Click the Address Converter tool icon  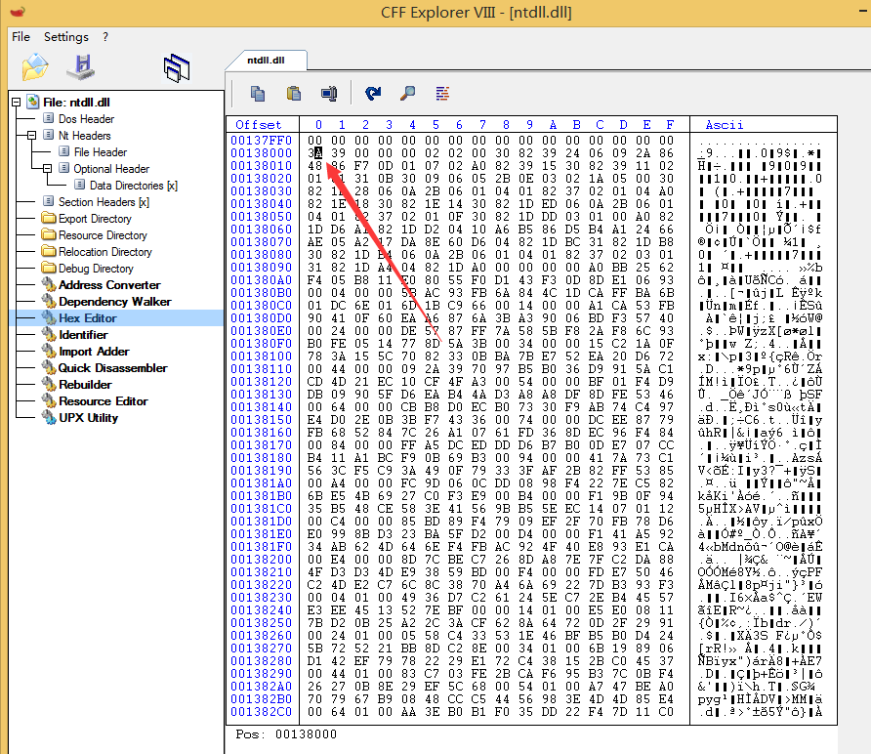49,284
